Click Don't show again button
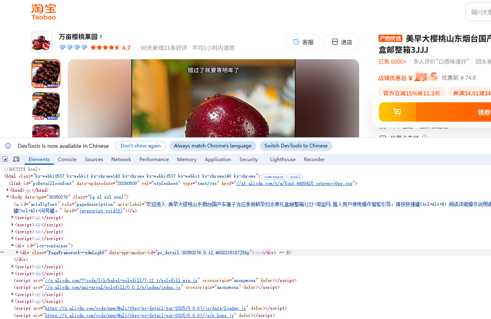Image resolution: width=491 pixels, height=319 pixels. pos(140,146)
